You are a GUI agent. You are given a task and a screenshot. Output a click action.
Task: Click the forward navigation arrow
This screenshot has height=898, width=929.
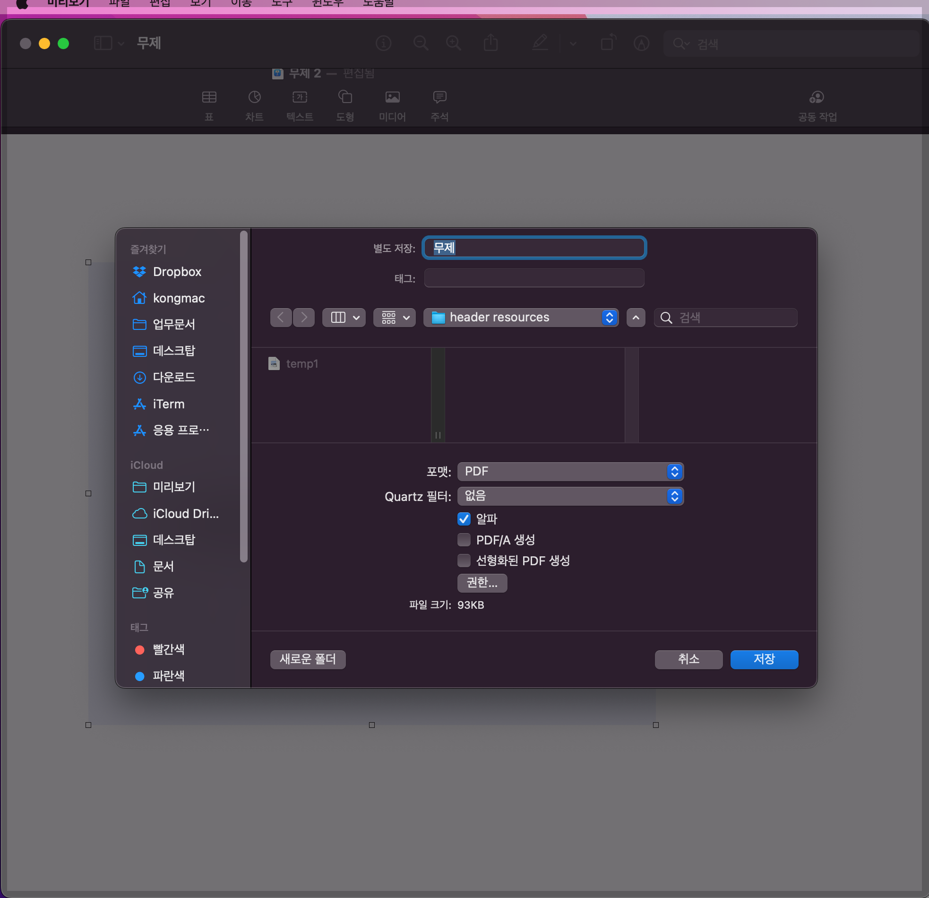(x=304, y=317)
